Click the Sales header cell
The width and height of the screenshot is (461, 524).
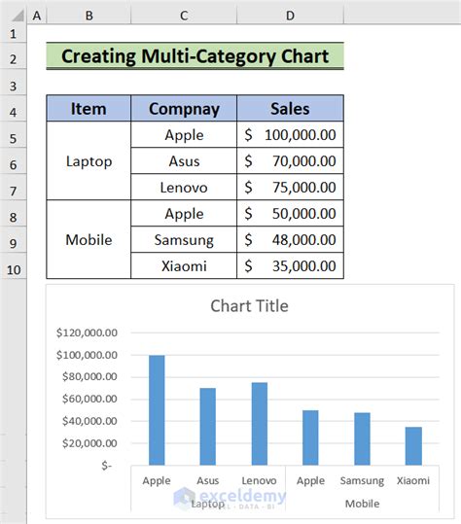click(x=290, y=109)
